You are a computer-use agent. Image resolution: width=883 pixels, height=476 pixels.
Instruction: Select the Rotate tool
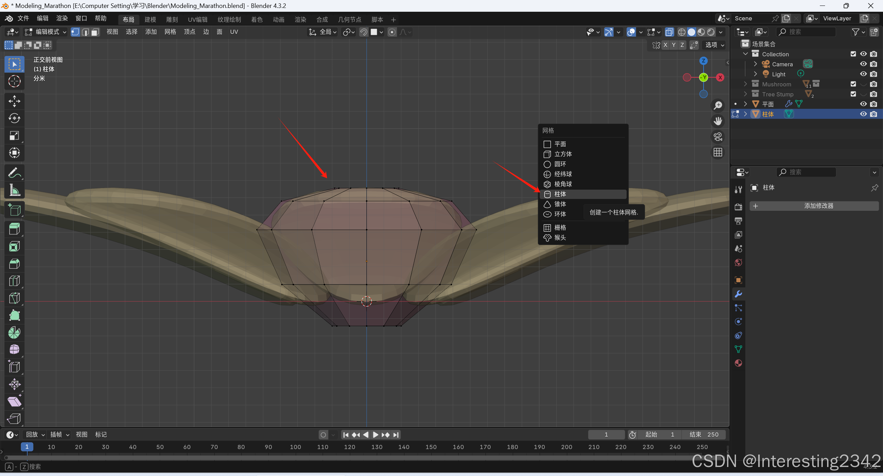tap(14, 118)
